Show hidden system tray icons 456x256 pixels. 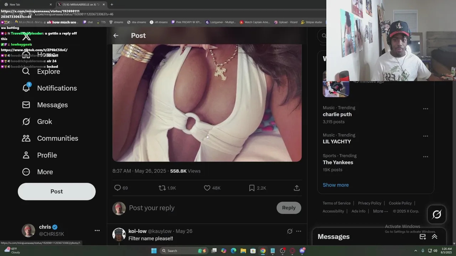click(415, 251)
